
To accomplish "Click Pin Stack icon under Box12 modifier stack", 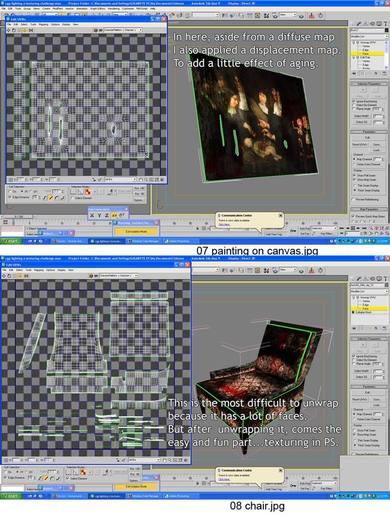I will click(353, 73).
